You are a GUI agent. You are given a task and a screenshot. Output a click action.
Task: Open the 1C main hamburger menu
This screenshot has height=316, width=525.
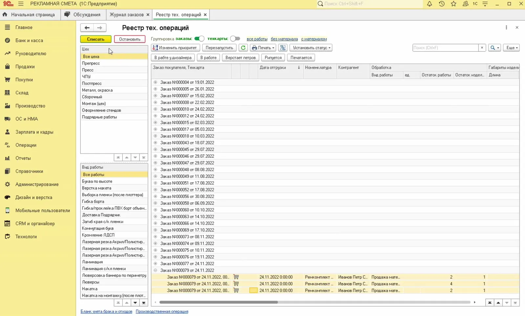click(21, 4)
